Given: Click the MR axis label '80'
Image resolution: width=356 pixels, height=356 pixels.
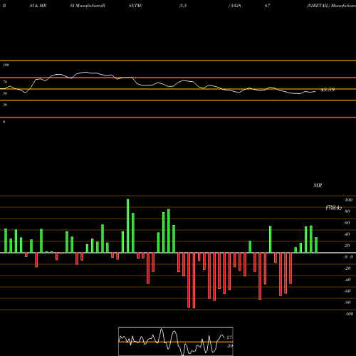Looking at the screenshot, I should pyautogui.click(x=347, y=211).
